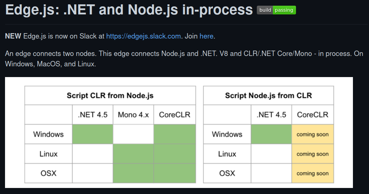Click CoreCLR header in Script CLR table
The image size is (369, 194).
pyautogui.click(x=174, y=115)
